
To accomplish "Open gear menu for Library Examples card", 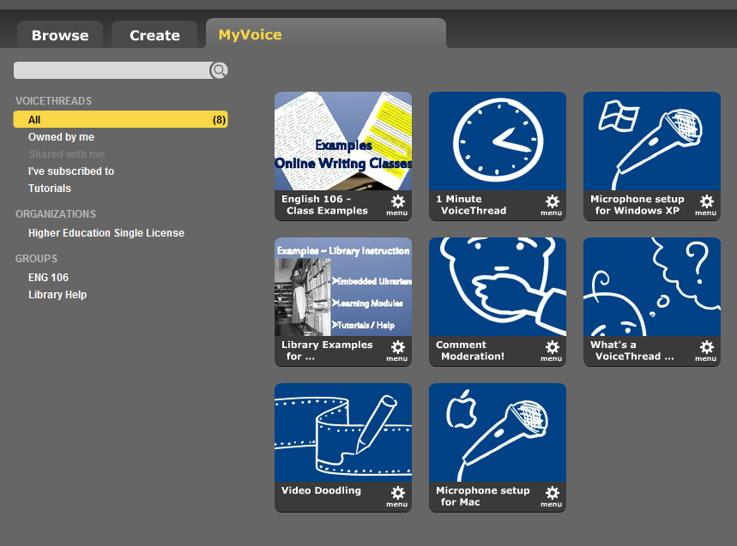I will coord(397,351).
